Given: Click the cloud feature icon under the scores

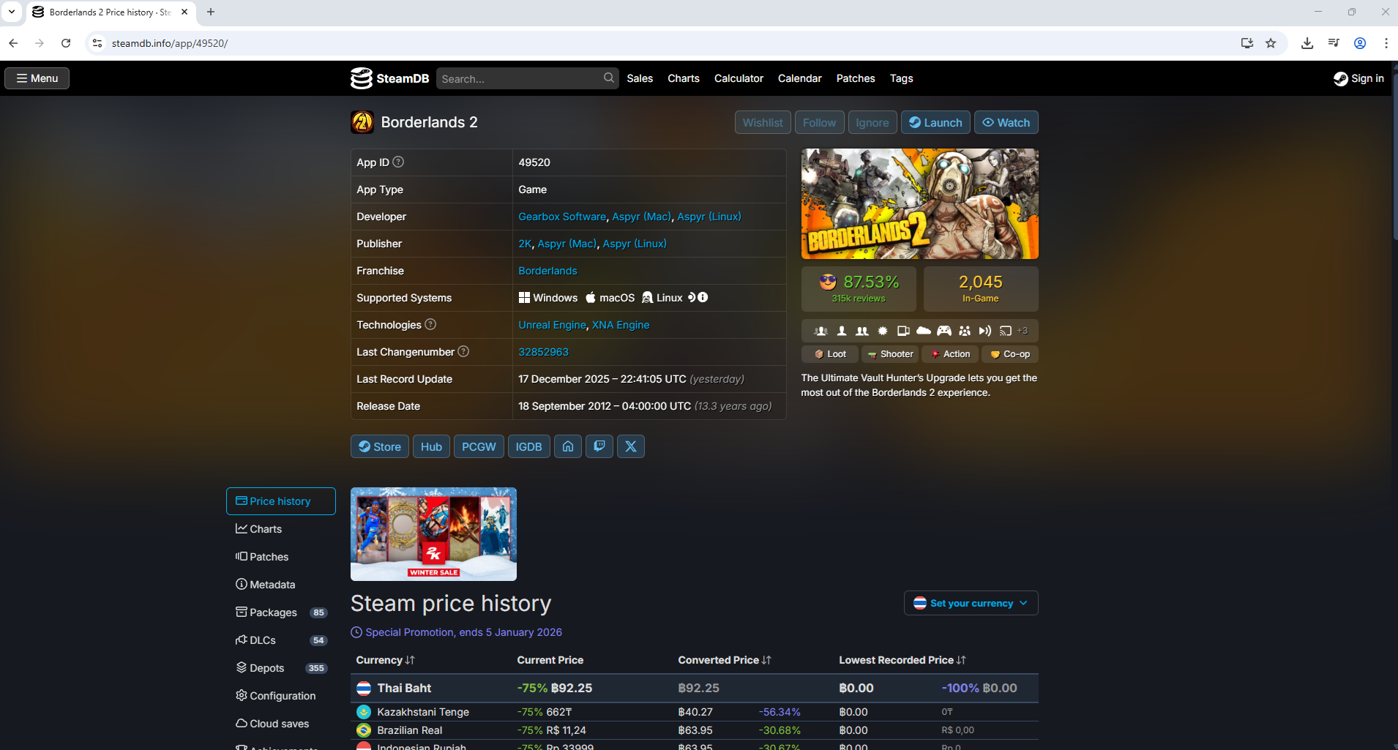Looking at the screenshot, I should (x=924, y=331).
